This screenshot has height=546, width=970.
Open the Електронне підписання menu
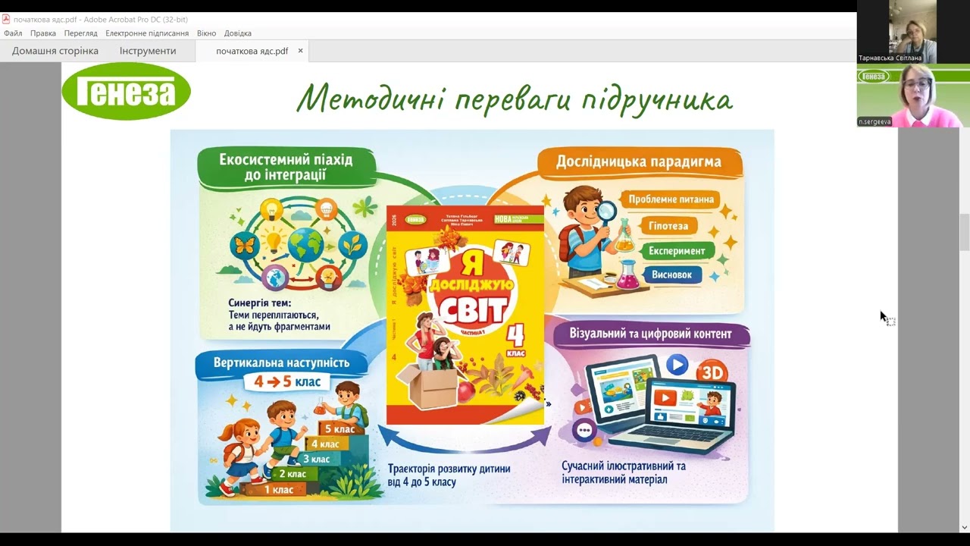147,33
